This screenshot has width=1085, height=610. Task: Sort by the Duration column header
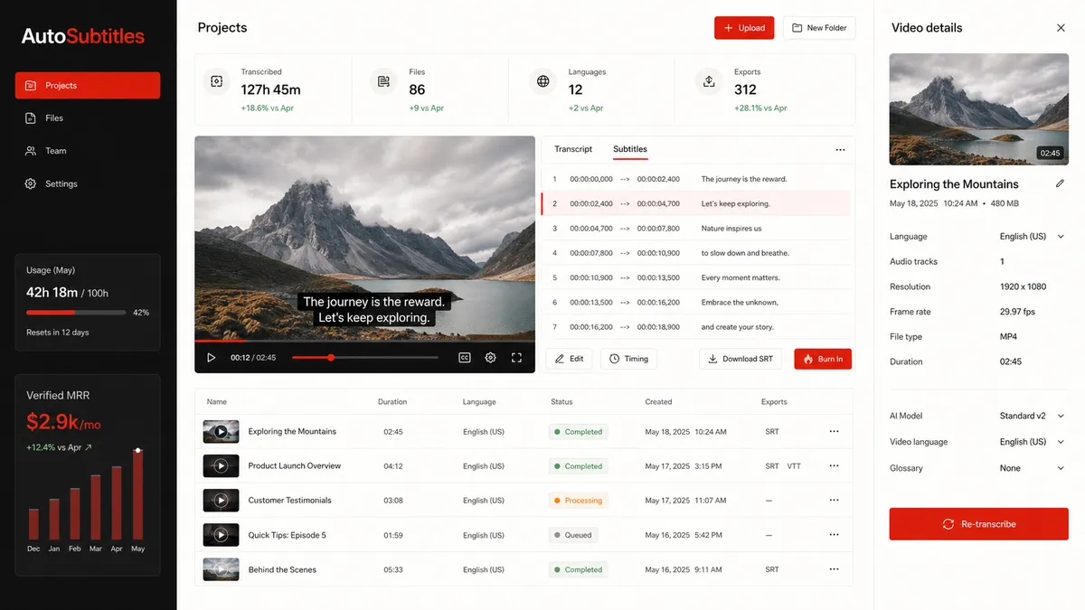[x=392, y=402]
